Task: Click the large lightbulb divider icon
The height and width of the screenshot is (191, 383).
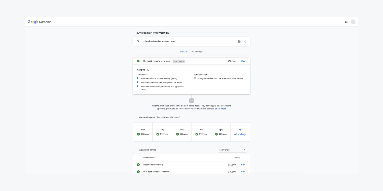Action: point(192,100)
